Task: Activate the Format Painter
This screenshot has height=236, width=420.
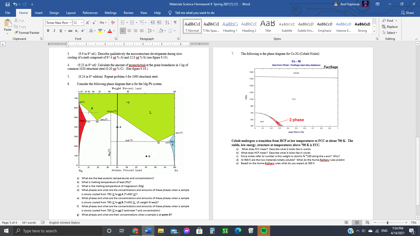Action: click(x=27, y=33)
